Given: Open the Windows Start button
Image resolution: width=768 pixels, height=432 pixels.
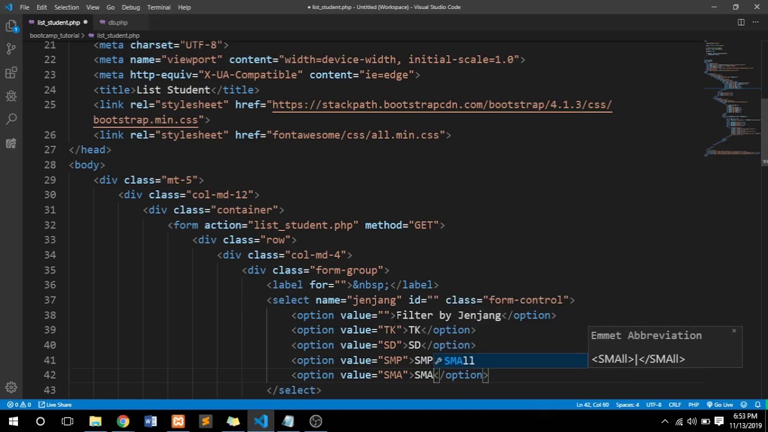Looking at the screenshot, I should (x=13, y=421).
